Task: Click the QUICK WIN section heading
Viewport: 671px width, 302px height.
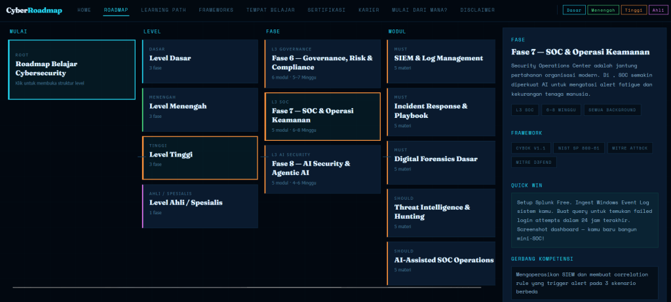Action: [x=527, y=185]
